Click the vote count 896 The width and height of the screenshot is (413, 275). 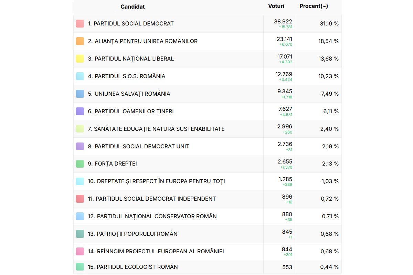point(287,197)
